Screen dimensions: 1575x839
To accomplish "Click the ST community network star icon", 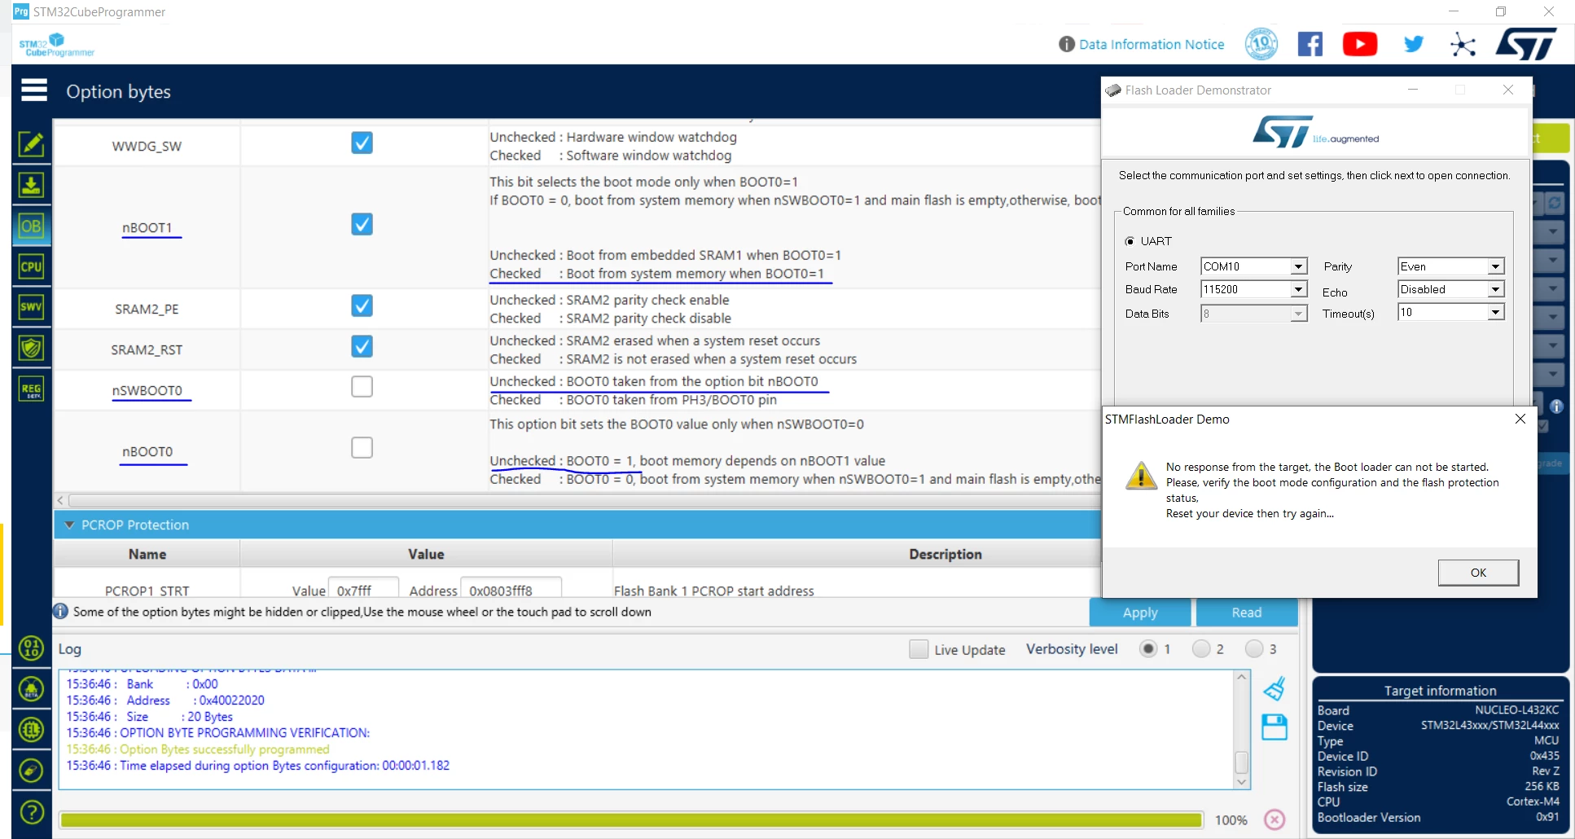I will click(x=1463, y=44).
